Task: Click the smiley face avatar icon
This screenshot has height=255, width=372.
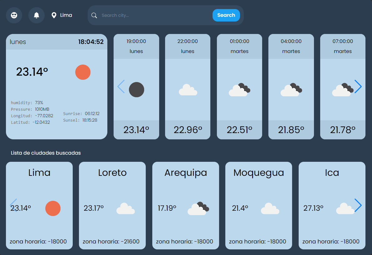Action: (x=14, y=15)
